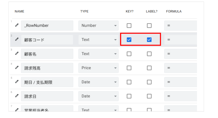Click the formula field for 期日 / 支払期限

click(x=180, y=82)
